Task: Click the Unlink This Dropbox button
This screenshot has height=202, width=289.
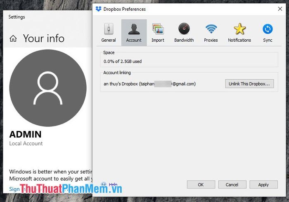Action: pos(249,84)
